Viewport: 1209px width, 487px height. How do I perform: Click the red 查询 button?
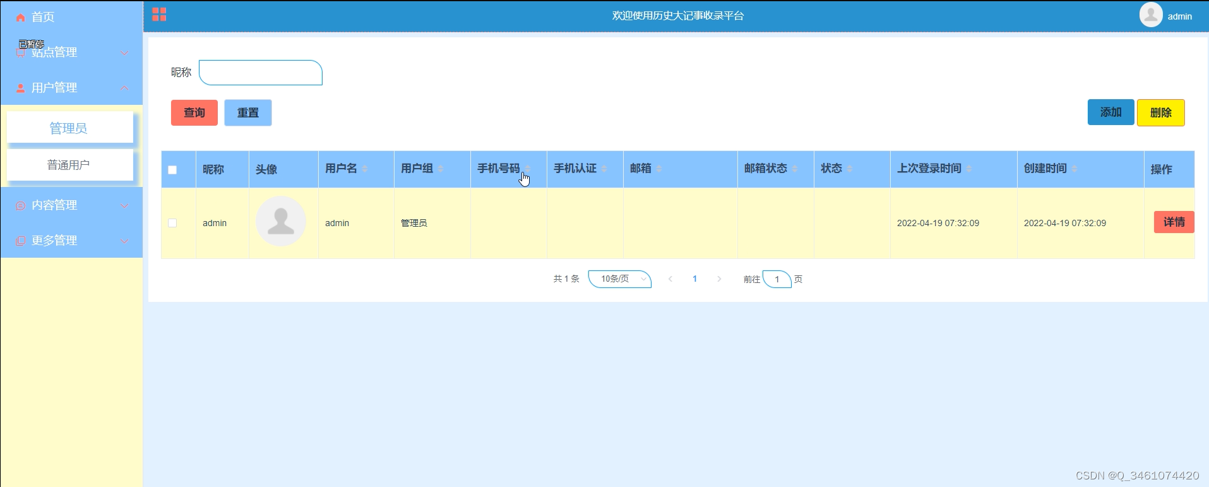tap(194, 112)
